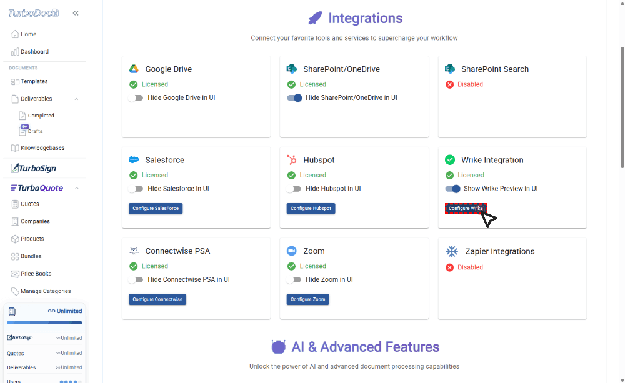Go to Price Books in sidebar

36,274
